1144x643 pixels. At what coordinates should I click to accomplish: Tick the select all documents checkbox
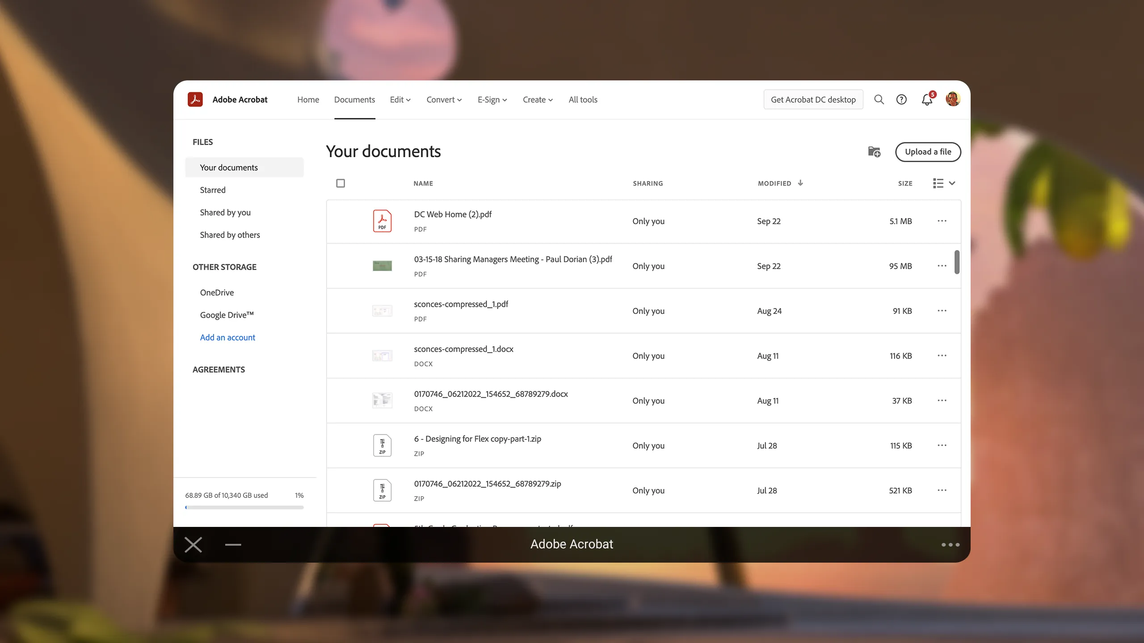[341, 183]
